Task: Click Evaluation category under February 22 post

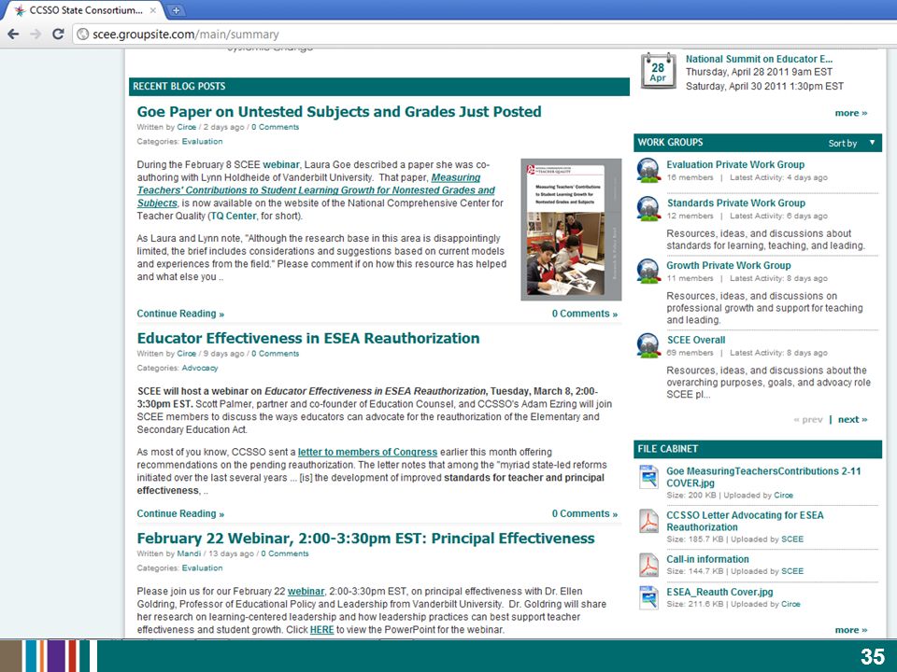Action: (x=202, y=568)
